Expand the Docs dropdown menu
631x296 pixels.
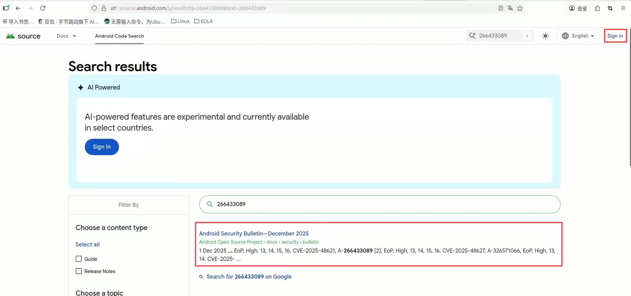(66, 36)
